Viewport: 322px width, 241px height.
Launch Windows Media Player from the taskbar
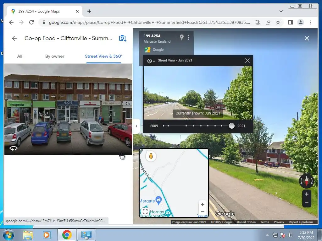(47, 235)
